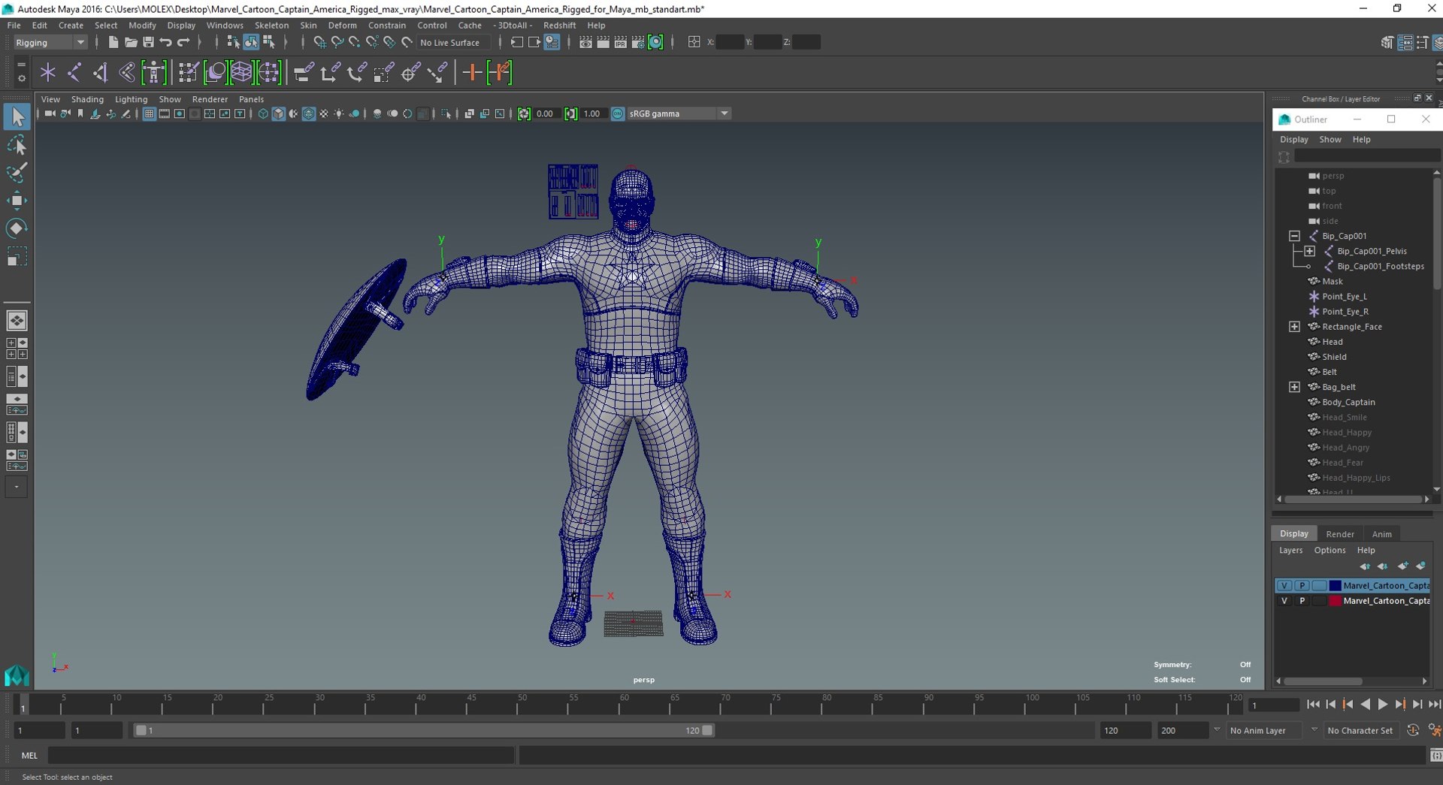
Task: Save the scene with the floppy disk icon
Action: [x=148, y=42]
